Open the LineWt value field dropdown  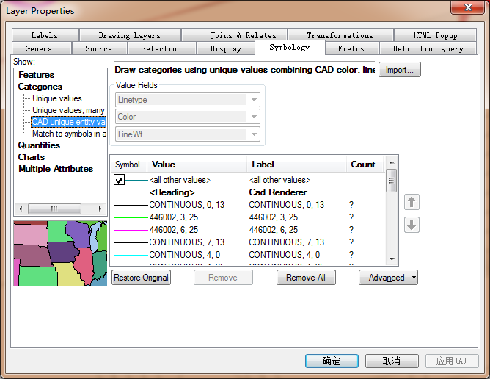[x=254, y=134]
